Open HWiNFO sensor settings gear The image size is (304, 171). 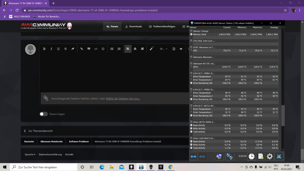pos(269,156)
